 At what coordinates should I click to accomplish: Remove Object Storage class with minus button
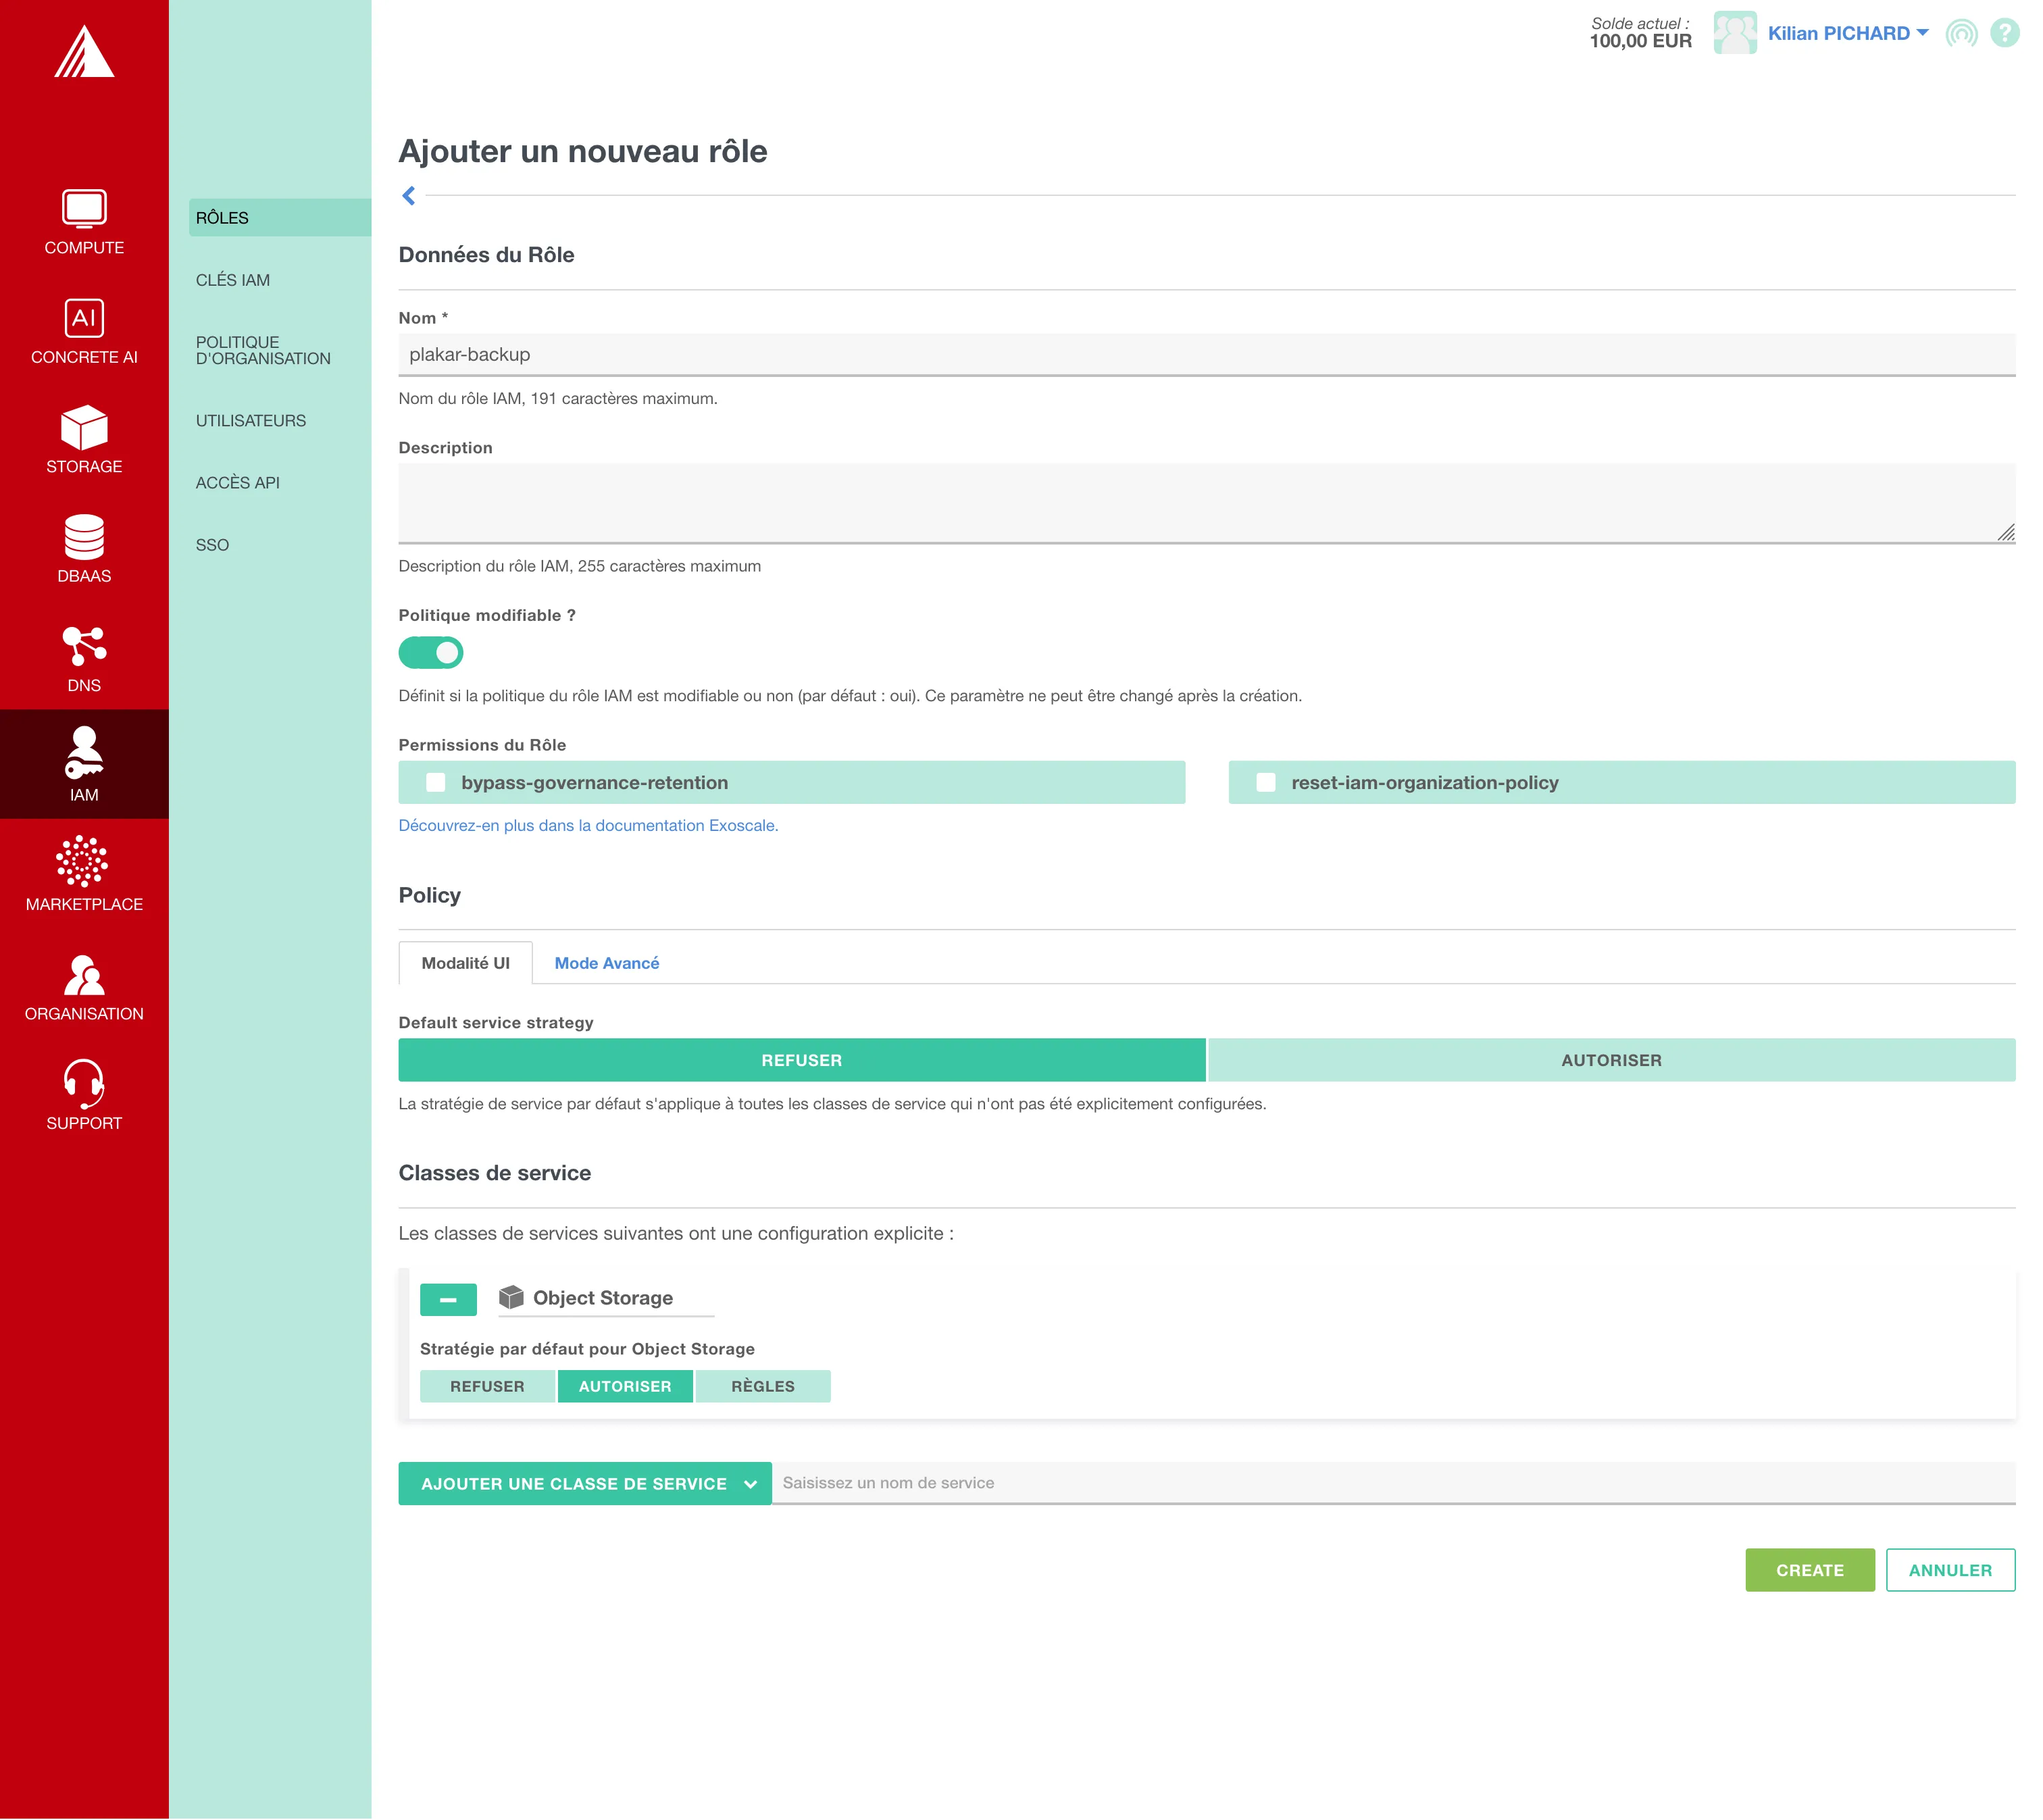pyautogui.click(x=448, y=1300)
